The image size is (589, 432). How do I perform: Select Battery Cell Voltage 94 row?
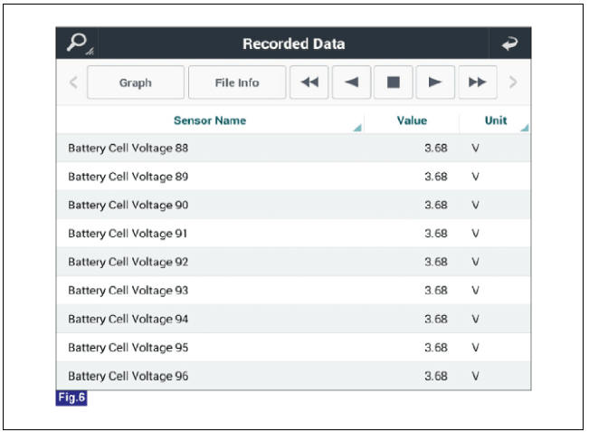point(293,319)
